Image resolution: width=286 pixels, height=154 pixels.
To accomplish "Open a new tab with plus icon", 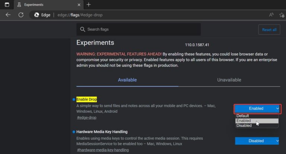I will click(89, 4).
